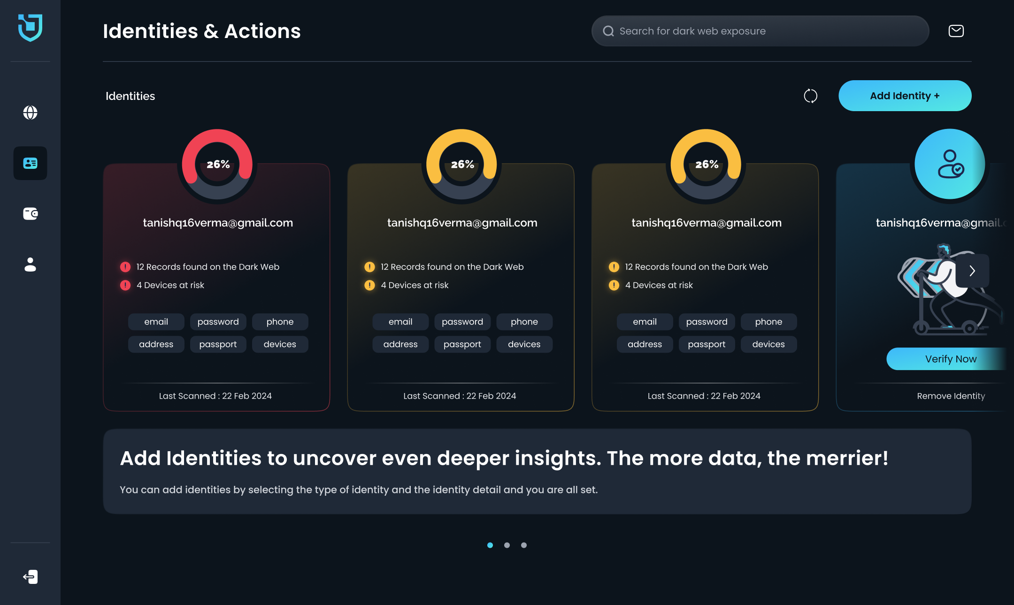Click the search magnifier icon
The height and width of the screenshot is (605, 1014).
tap(608, 31)
